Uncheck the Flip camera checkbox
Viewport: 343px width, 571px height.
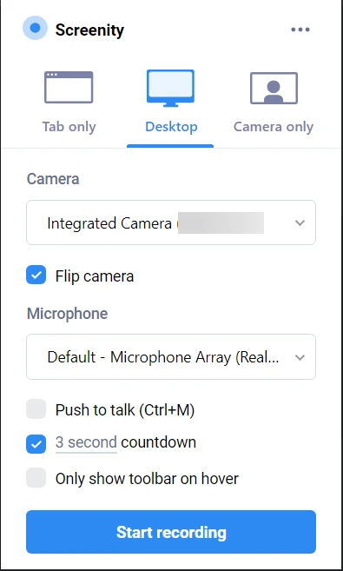click(36, 275)
